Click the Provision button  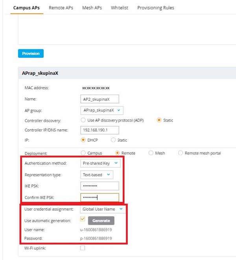point(31,54)
